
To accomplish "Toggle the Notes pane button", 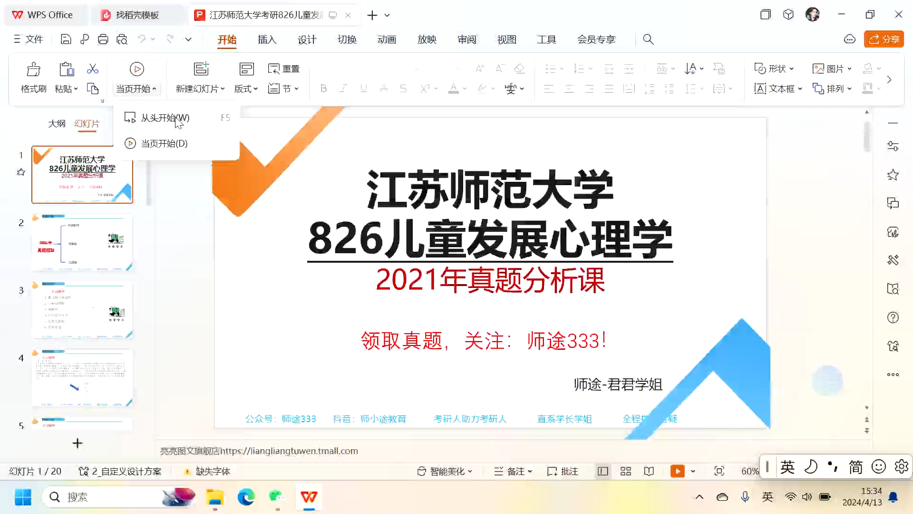I will click(x=514, y=471).
